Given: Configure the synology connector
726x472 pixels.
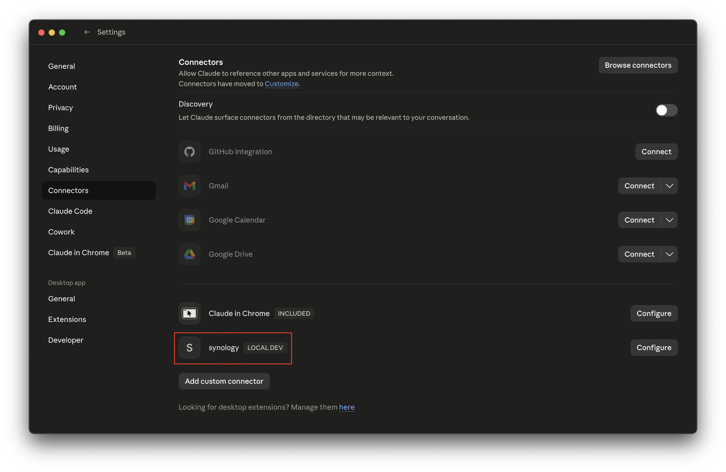Looking at the screenshot, I should [x=654, y=348].
